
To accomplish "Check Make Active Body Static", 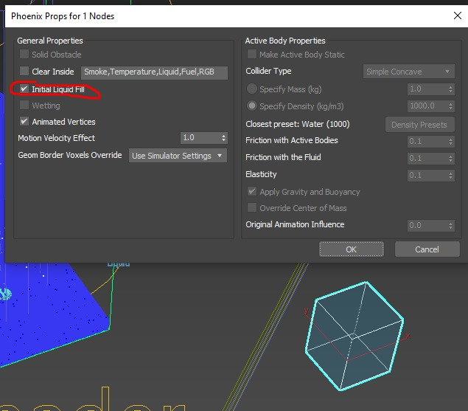I will 252,54.
